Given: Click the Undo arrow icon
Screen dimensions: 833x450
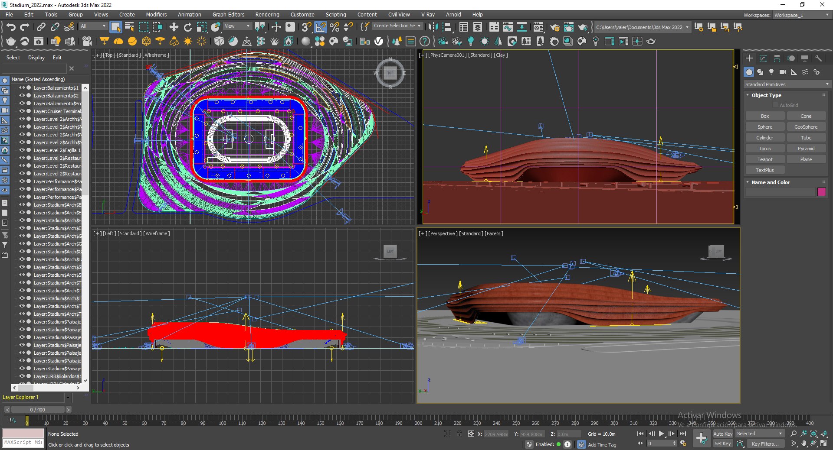Looking at the screenshot, I should [x=11, y=27].
